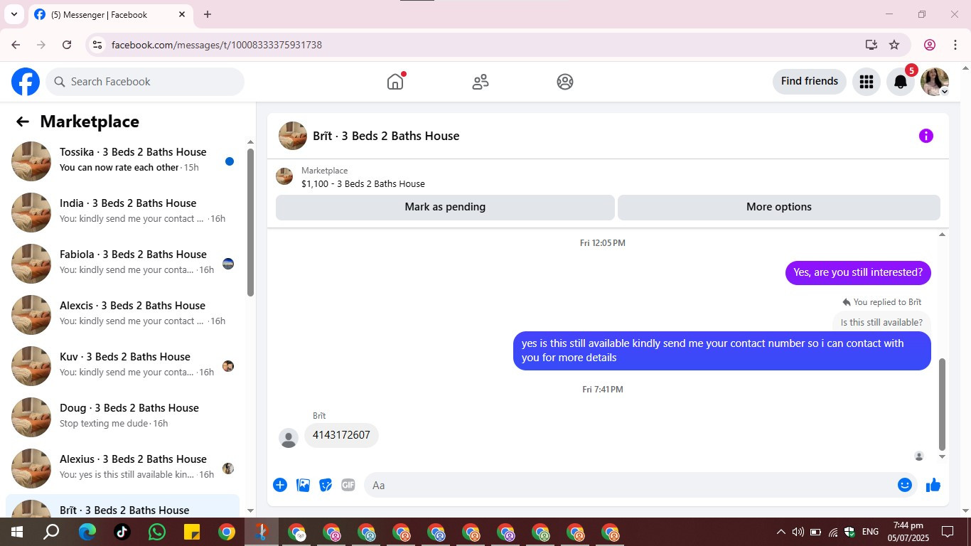Open the $1,100 - 3 Beds 2 Baths House listing
971x546 pixels.
tap(363, 183)
